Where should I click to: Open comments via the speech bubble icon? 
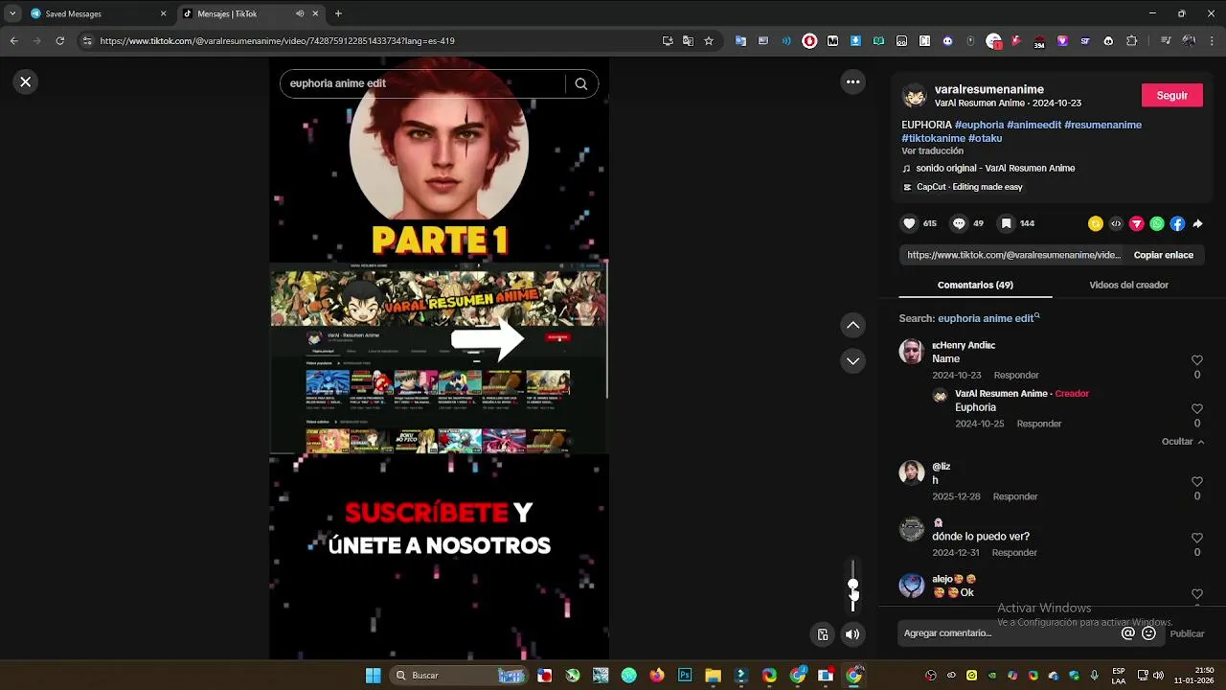click(x=958, y=223)
